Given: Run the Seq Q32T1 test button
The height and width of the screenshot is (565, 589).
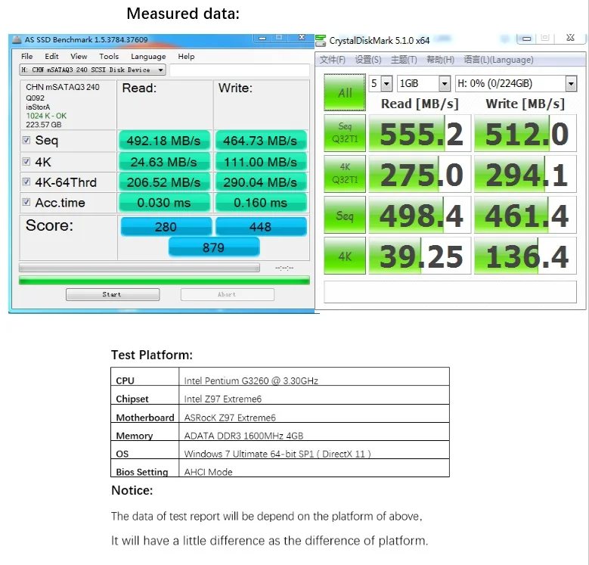Looking at the screenshot, I should click(345, 133).
